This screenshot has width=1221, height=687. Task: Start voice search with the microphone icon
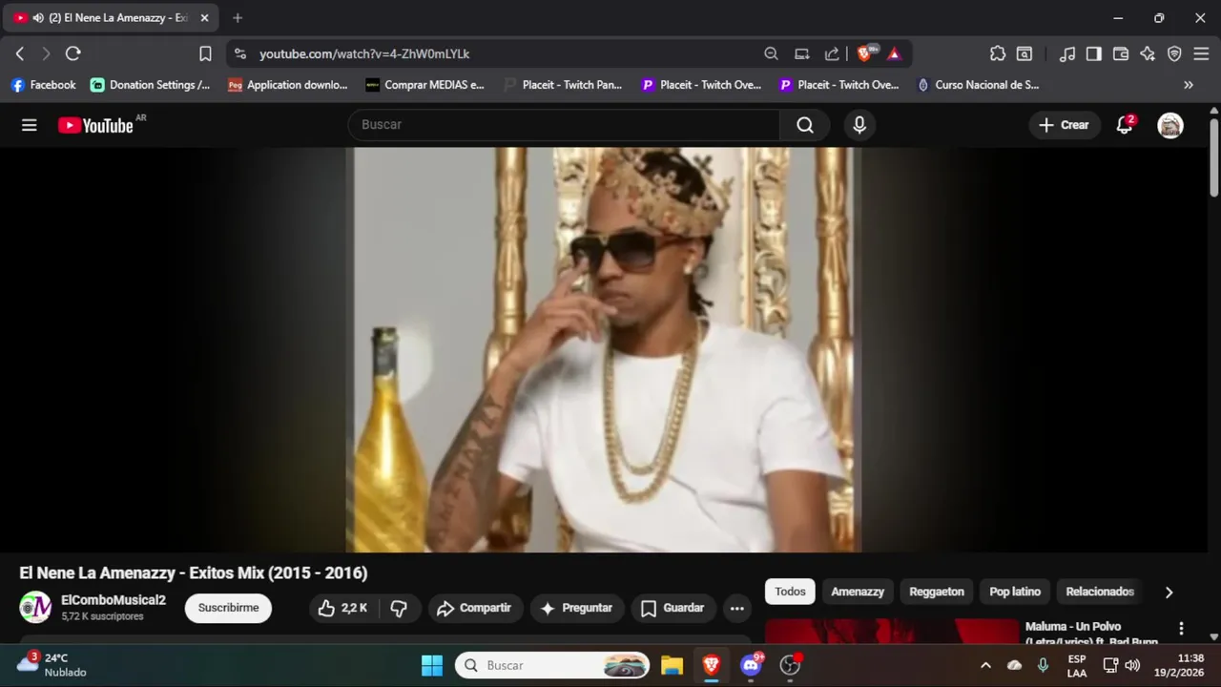click(x=859, y=125)
